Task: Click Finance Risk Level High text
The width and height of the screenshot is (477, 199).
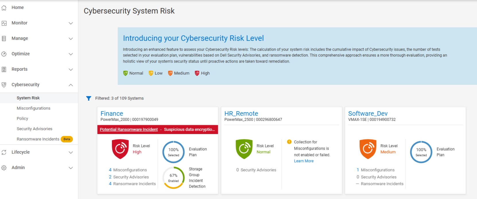Action: click(x=141, y=149)
